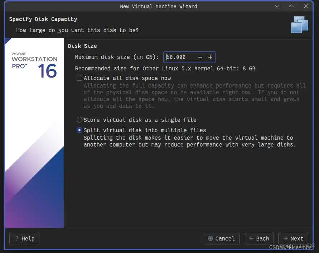The image size is (319, 253).
Task: Select Split virtual disk into multiple files
Action: click(79, 130)
